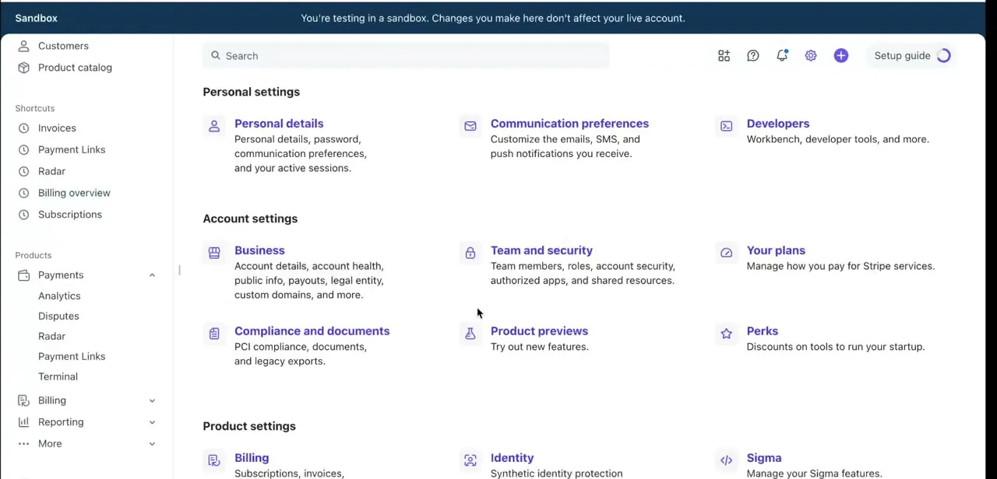Viewport: 997px width, 479px height.
Task: Click the settings gear icon
Action: (x=811, y=56)
